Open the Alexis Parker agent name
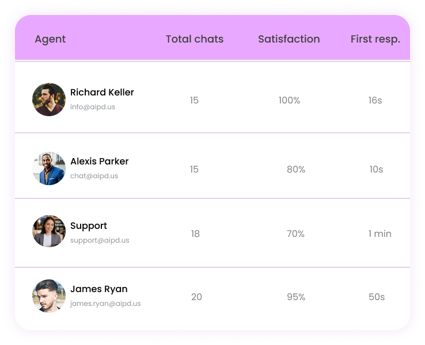425x345 pixels. (x=100, y=161)
